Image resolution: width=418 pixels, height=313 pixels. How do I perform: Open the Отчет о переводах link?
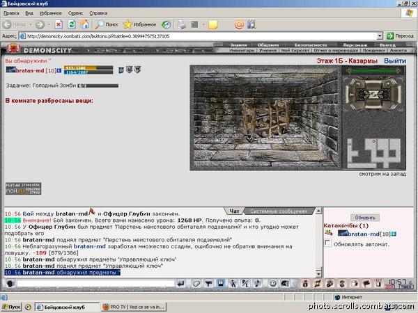[336, 50]
